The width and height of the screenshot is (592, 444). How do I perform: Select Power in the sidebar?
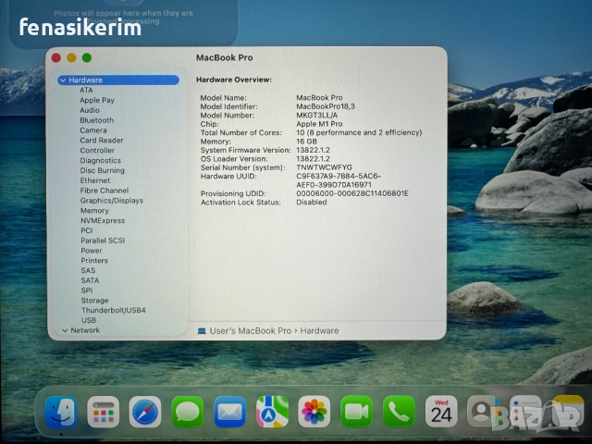point(92,251)
